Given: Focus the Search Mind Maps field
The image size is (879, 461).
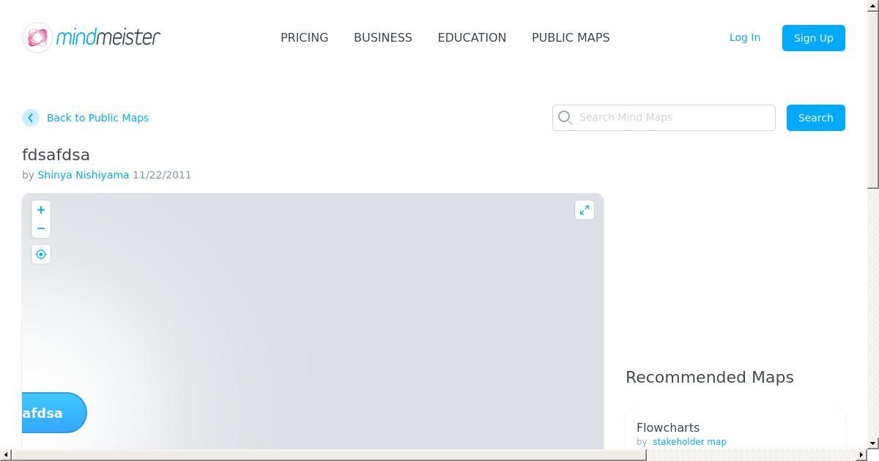Looking at the screenshot, I should (664, 118).
